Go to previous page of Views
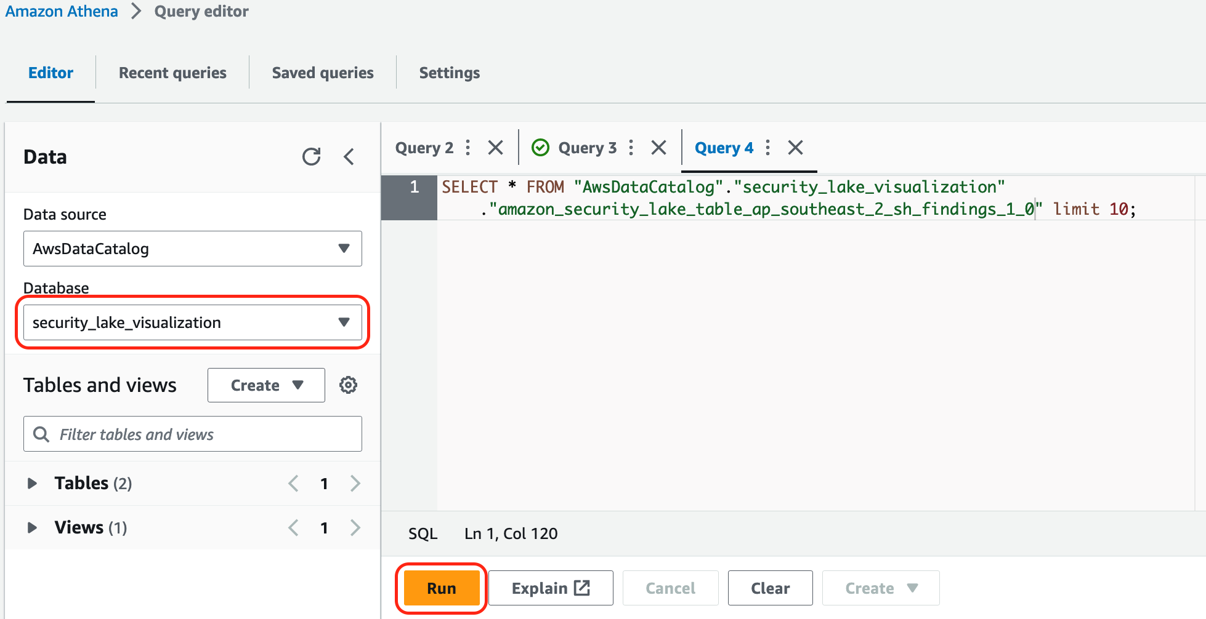 click(293, 527)
